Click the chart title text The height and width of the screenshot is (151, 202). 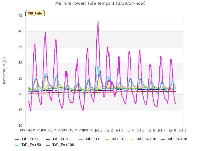point(100,3)
